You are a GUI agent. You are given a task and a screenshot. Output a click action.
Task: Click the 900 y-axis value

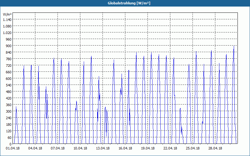pos(9,46)
